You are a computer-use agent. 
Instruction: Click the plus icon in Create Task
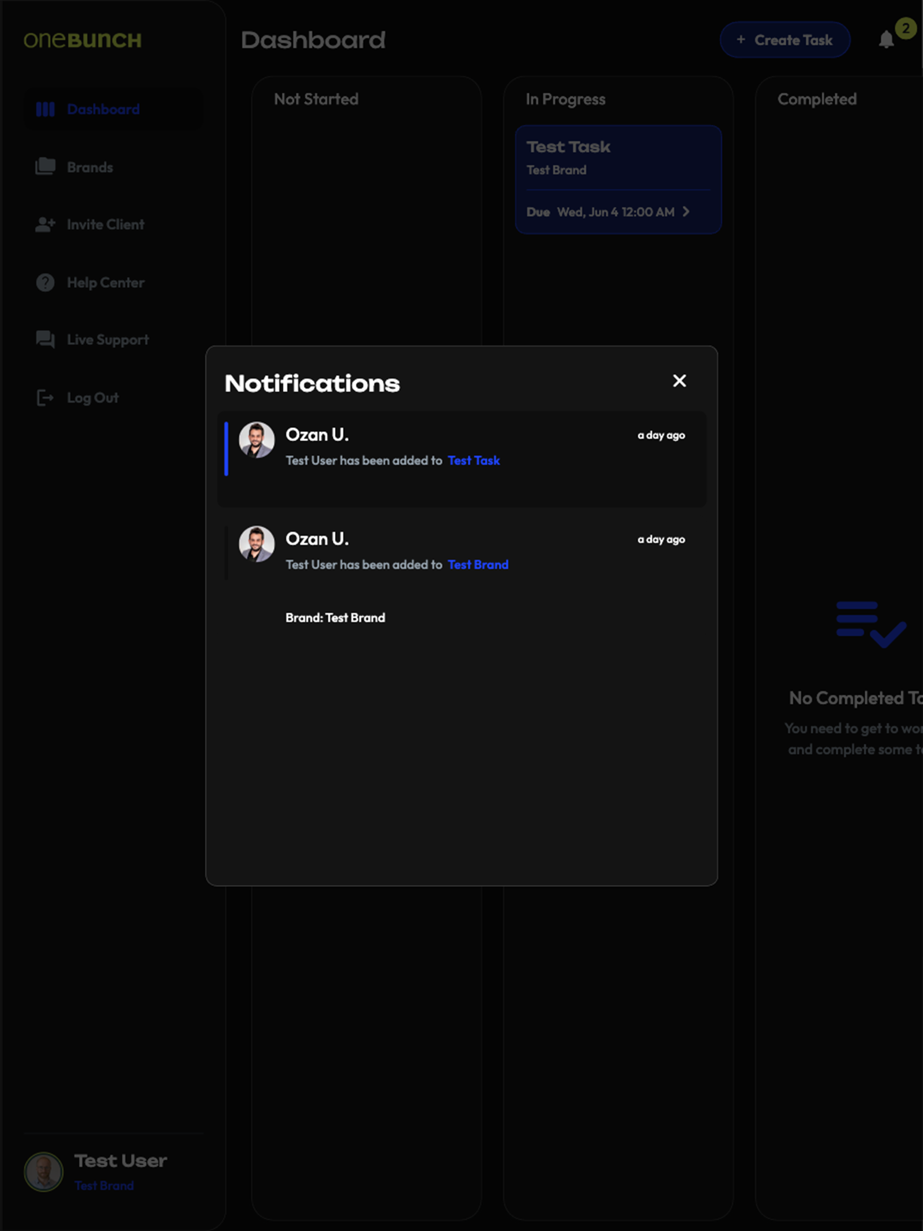740,40
